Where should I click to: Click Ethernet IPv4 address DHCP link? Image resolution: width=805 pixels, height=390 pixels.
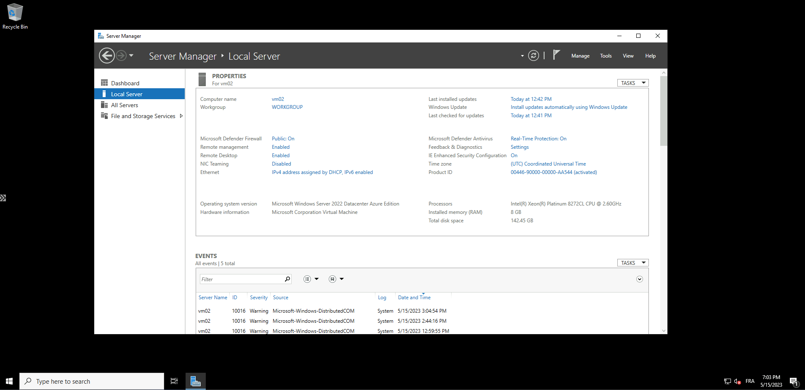point(322,172)
